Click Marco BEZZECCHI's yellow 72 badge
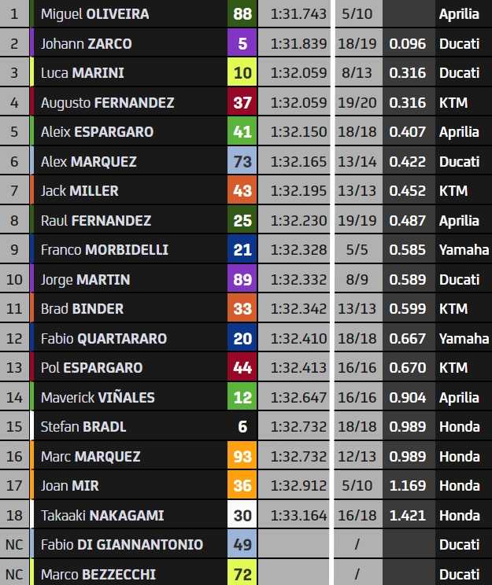 242,572
